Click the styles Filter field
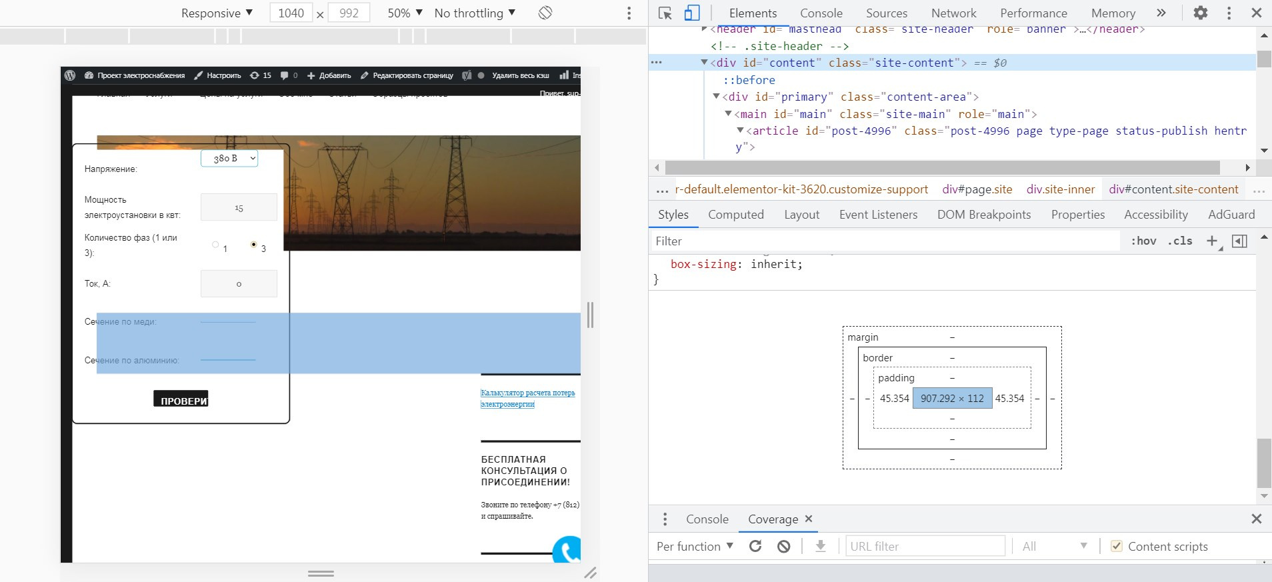 887,241
